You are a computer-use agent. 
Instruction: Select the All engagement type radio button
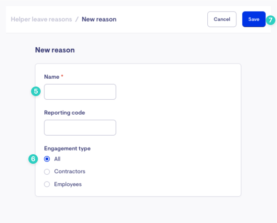[x=47, y=159]
